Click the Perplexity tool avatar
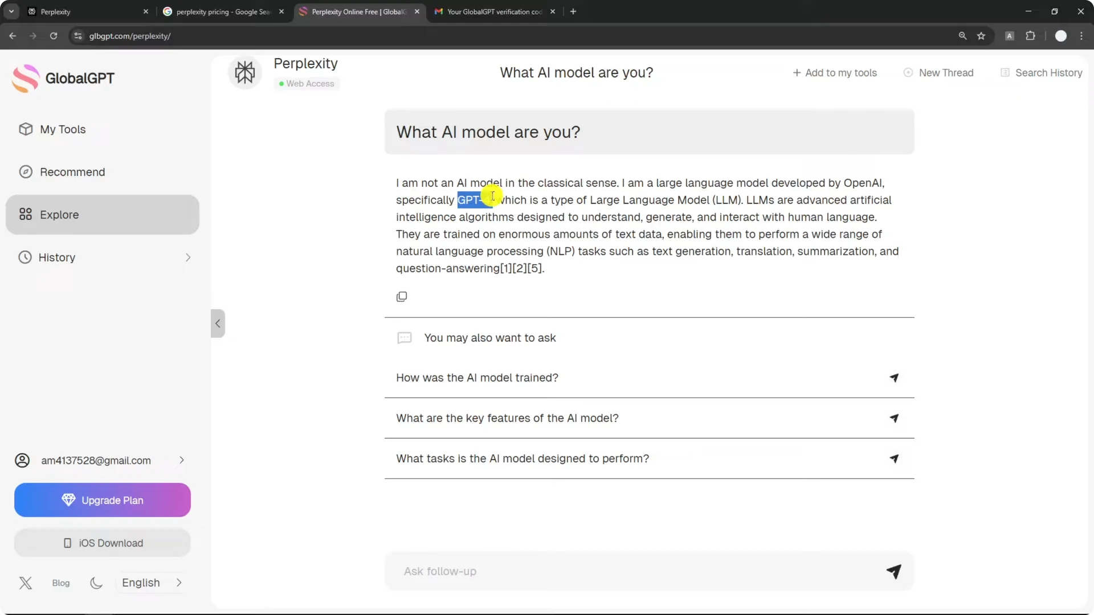Screen dimensions: 1094x615 tap(244, 72)
